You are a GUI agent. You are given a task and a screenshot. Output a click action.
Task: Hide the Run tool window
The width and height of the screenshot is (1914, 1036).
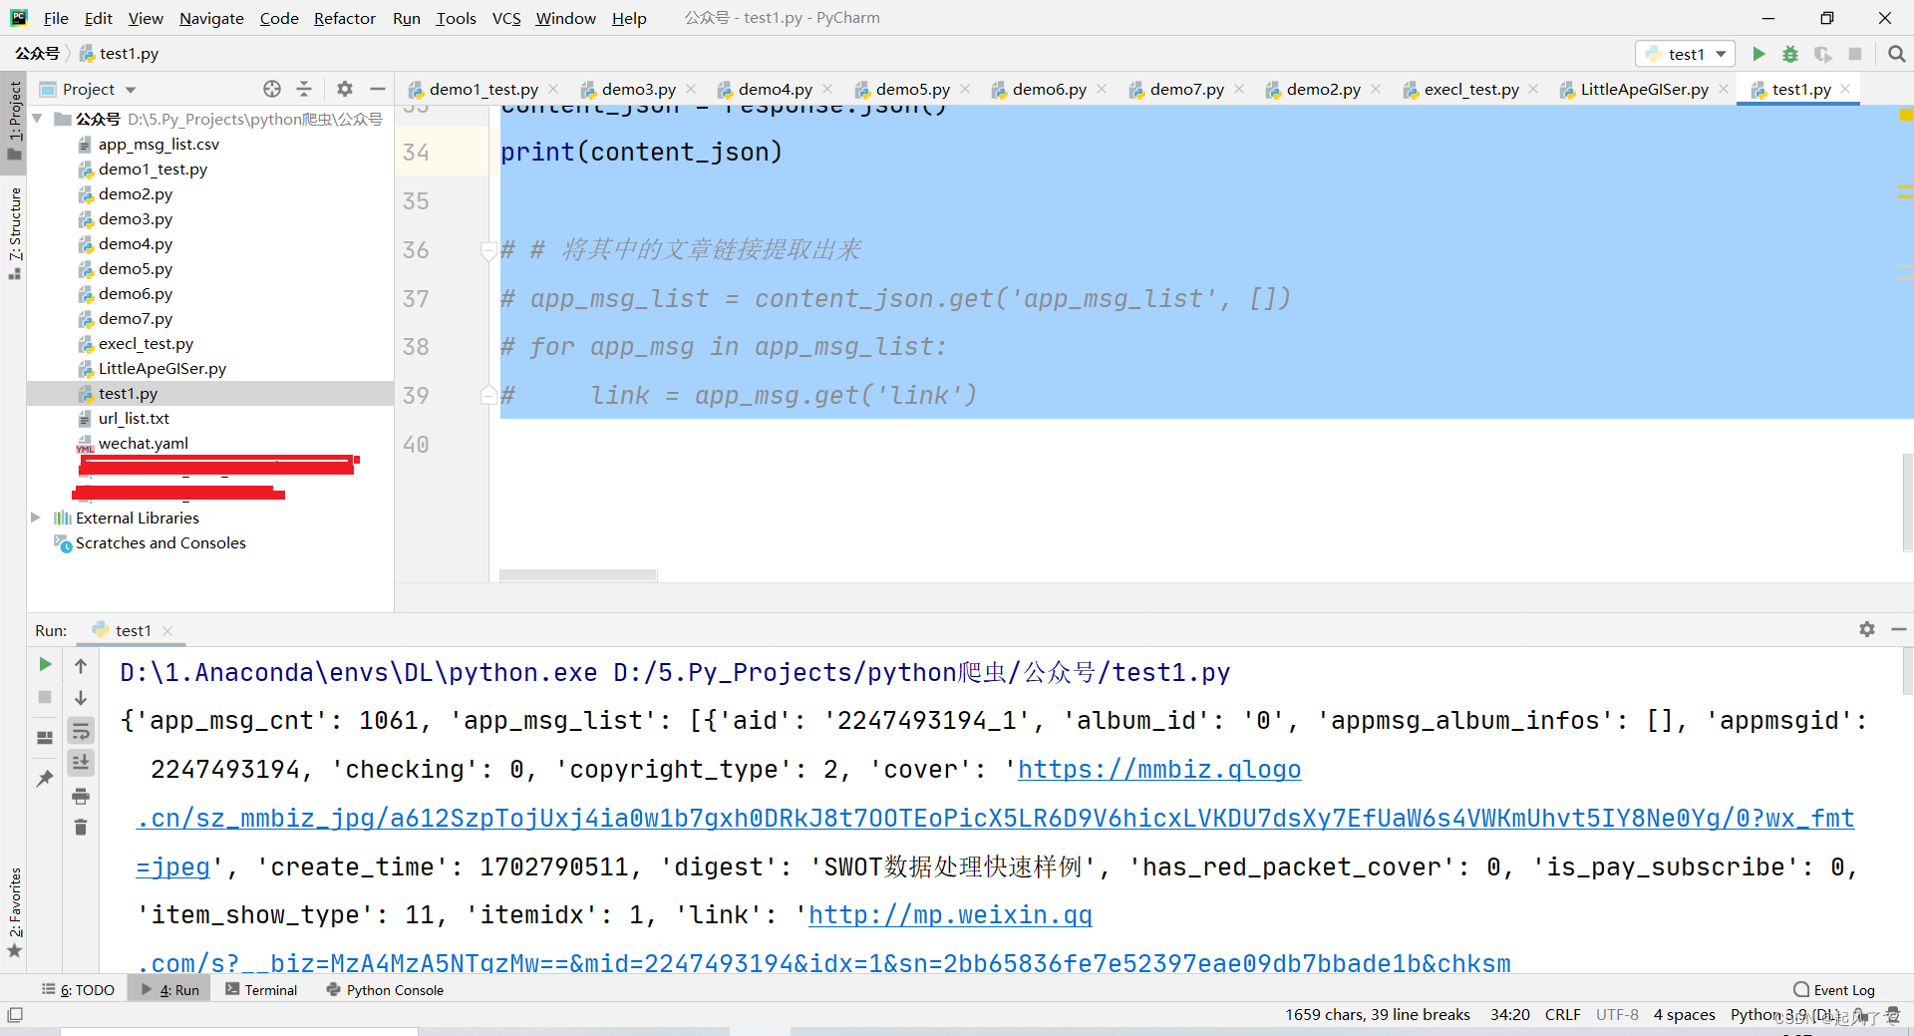1899,629
